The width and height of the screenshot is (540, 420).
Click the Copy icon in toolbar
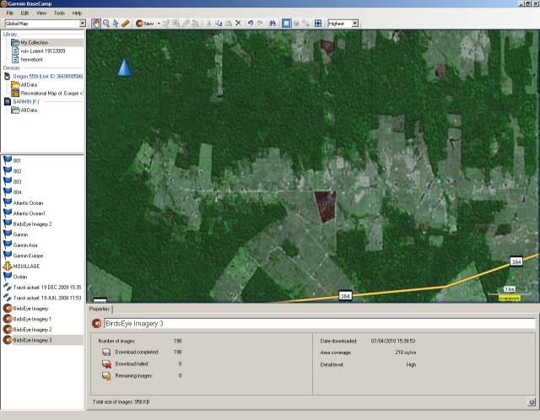(x=219, y=24)
